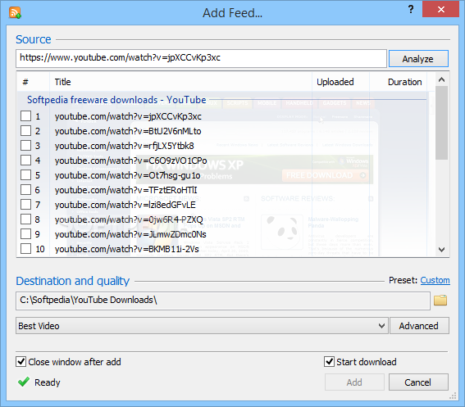Uncheck the Start download option

(x=329, y=362)
